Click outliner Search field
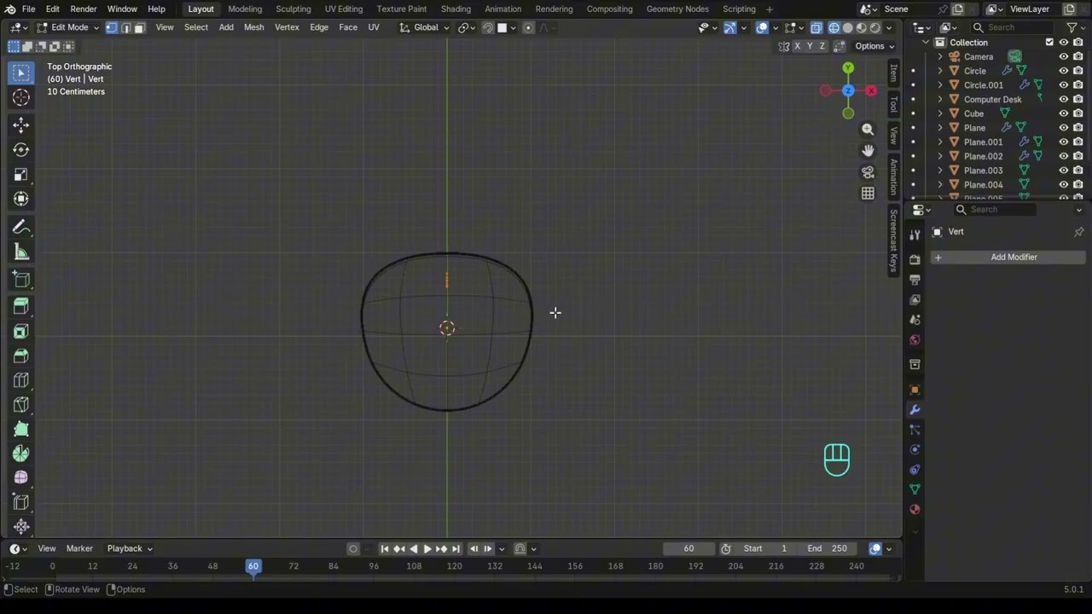The width and height of the screenshot is (1092, 614). 1015,27
